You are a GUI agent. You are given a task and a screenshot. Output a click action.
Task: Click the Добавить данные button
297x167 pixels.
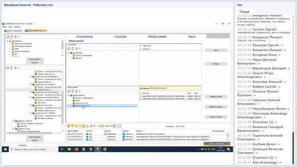216,107
